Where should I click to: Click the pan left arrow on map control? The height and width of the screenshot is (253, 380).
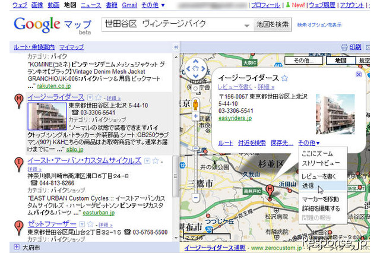pos(188,69)
